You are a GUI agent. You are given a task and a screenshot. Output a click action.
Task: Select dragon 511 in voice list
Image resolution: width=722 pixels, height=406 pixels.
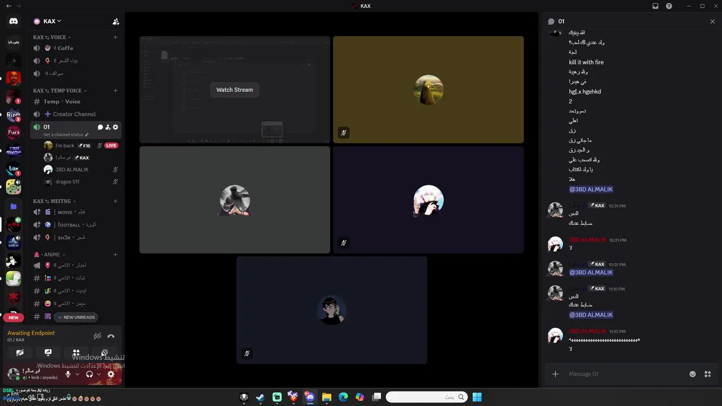click(81, 182)
